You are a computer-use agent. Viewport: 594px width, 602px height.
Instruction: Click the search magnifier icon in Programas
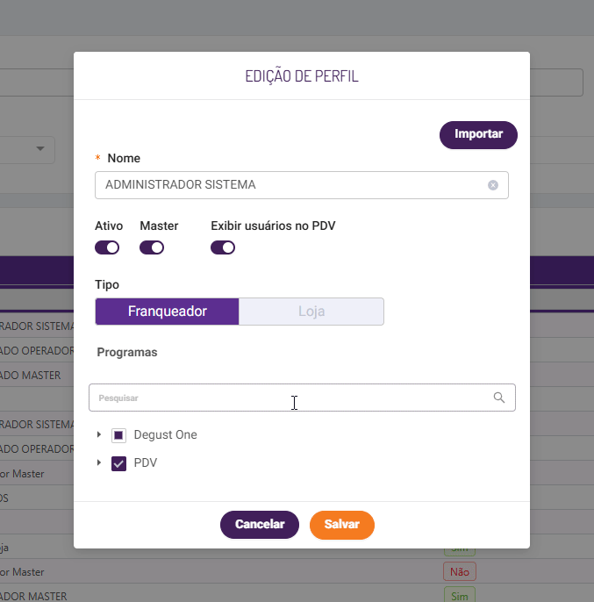click(x=499, y=398)
